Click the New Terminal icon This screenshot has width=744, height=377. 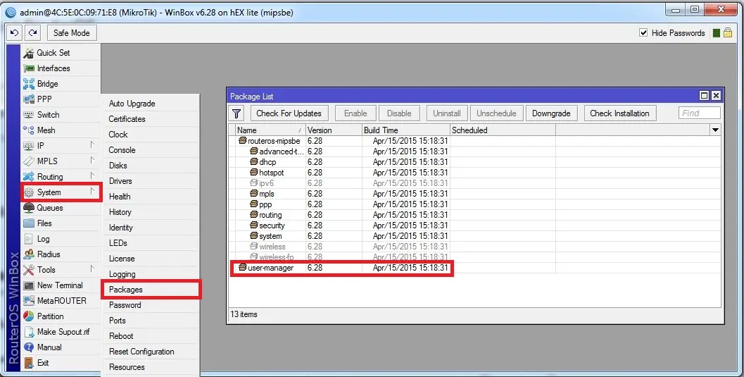pyautogui.click(x=29, y=285)
